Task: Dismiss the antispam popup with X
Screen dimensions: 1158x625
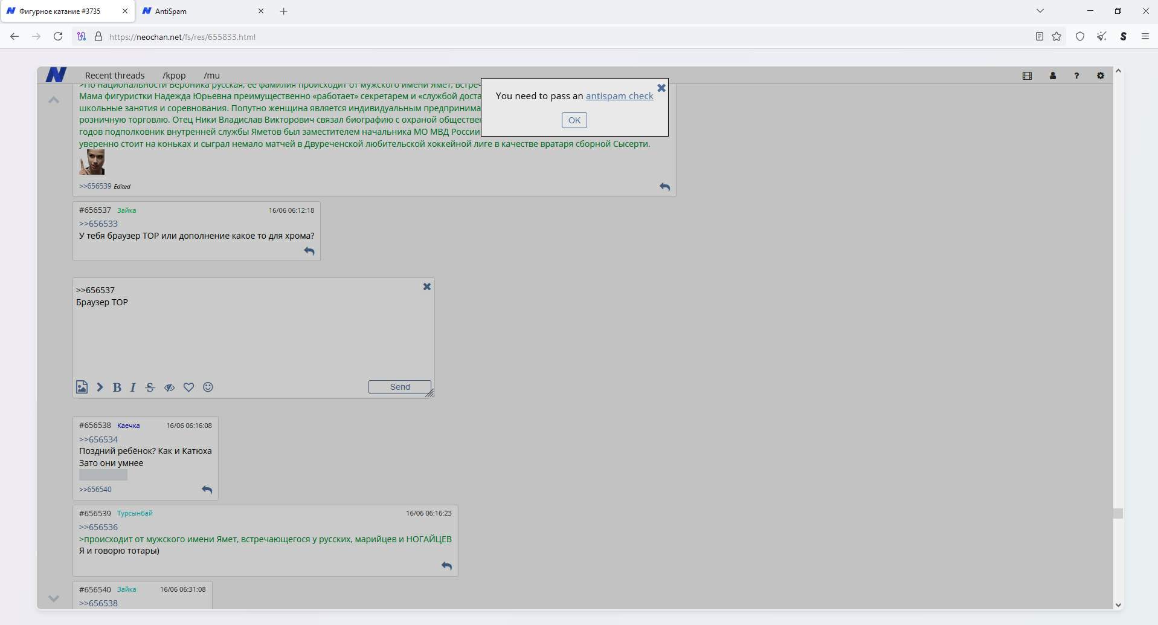Action: (661, 88)
